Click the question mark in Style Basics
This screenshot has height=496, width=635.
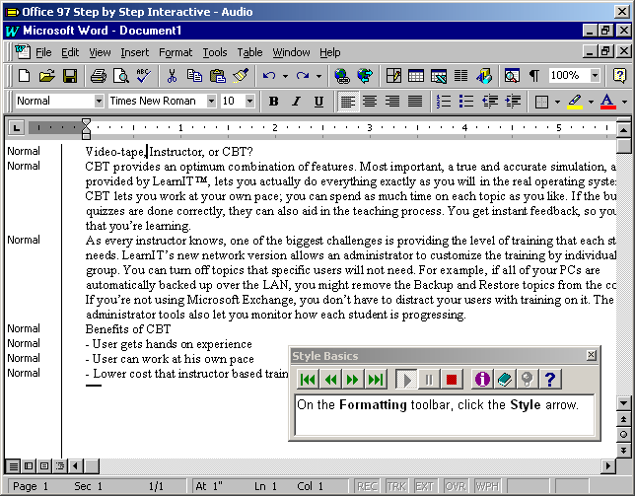[550, 380]
